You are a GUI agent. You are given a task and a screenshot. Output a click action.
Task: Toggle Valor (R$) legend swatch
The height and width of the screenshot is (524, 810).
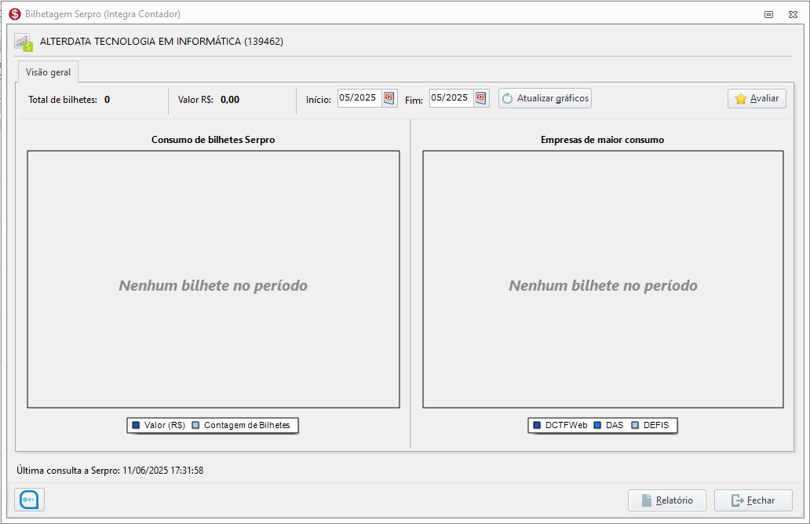point(136,425)
